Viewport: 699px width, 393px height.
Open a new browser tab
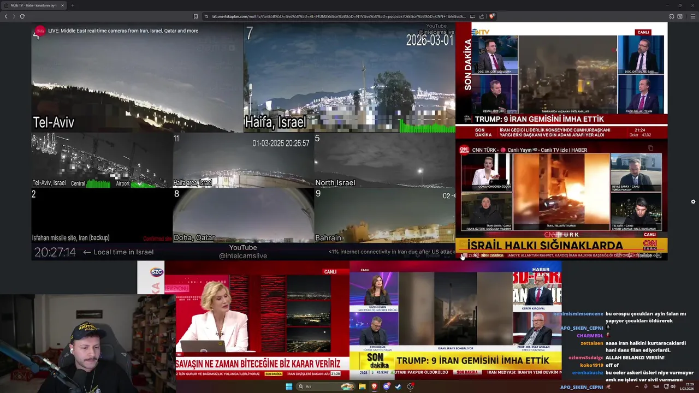pyautogui.click(x=72, y=5)
